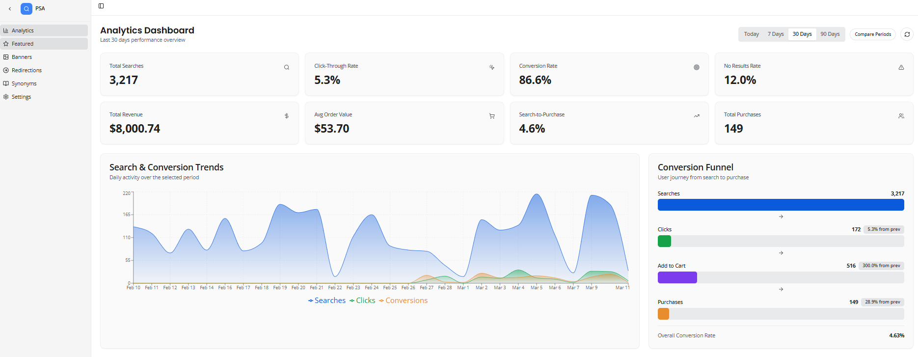Click the Analytics bar chart icon in sidebar

pyautogui.click(x=6, y=30)
